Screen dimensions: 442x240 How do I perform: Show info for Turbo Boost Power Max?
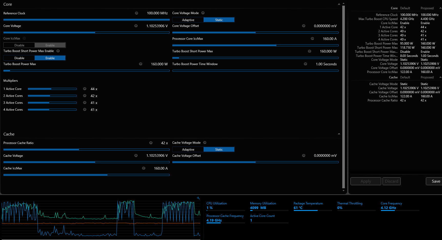click(x=140, y=64)
